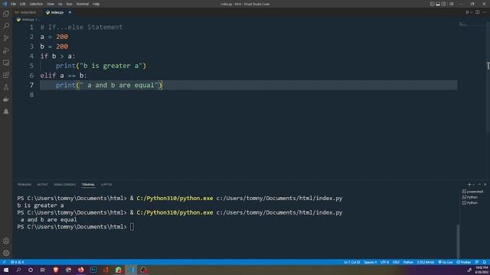The width and height of the screenshot is (490, 275).
Task: Switch to the Debug Console tab
Action: coord(64,185)
